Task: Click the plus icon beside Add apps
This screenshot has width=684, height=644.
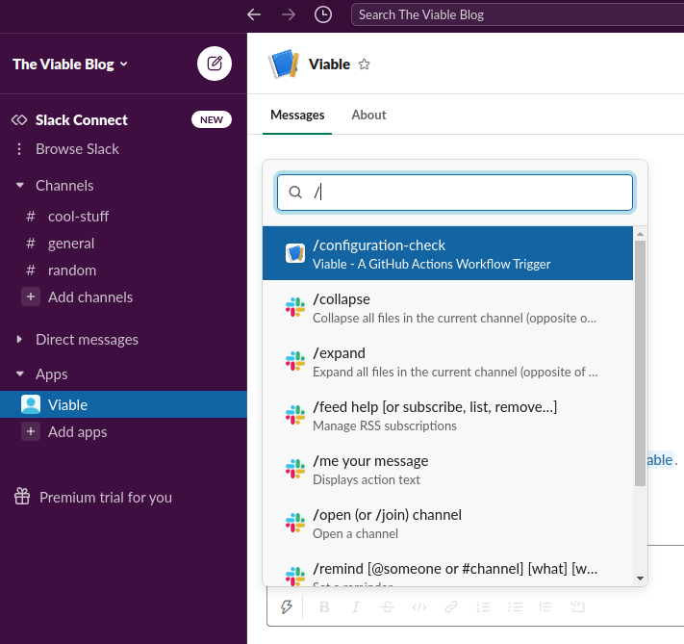Action: [31, 431]
